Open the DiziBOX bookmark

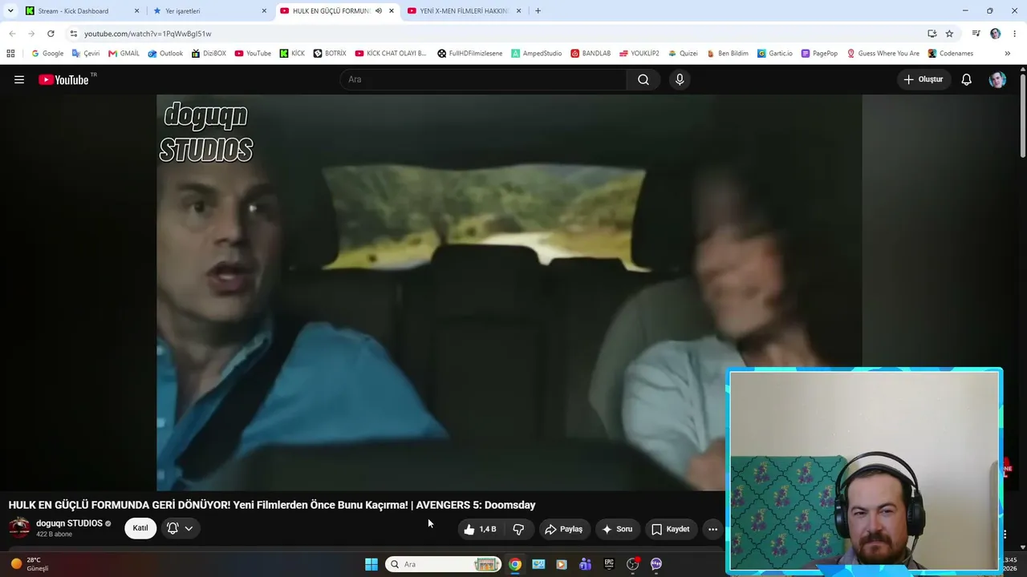click(x=209, y=54)
